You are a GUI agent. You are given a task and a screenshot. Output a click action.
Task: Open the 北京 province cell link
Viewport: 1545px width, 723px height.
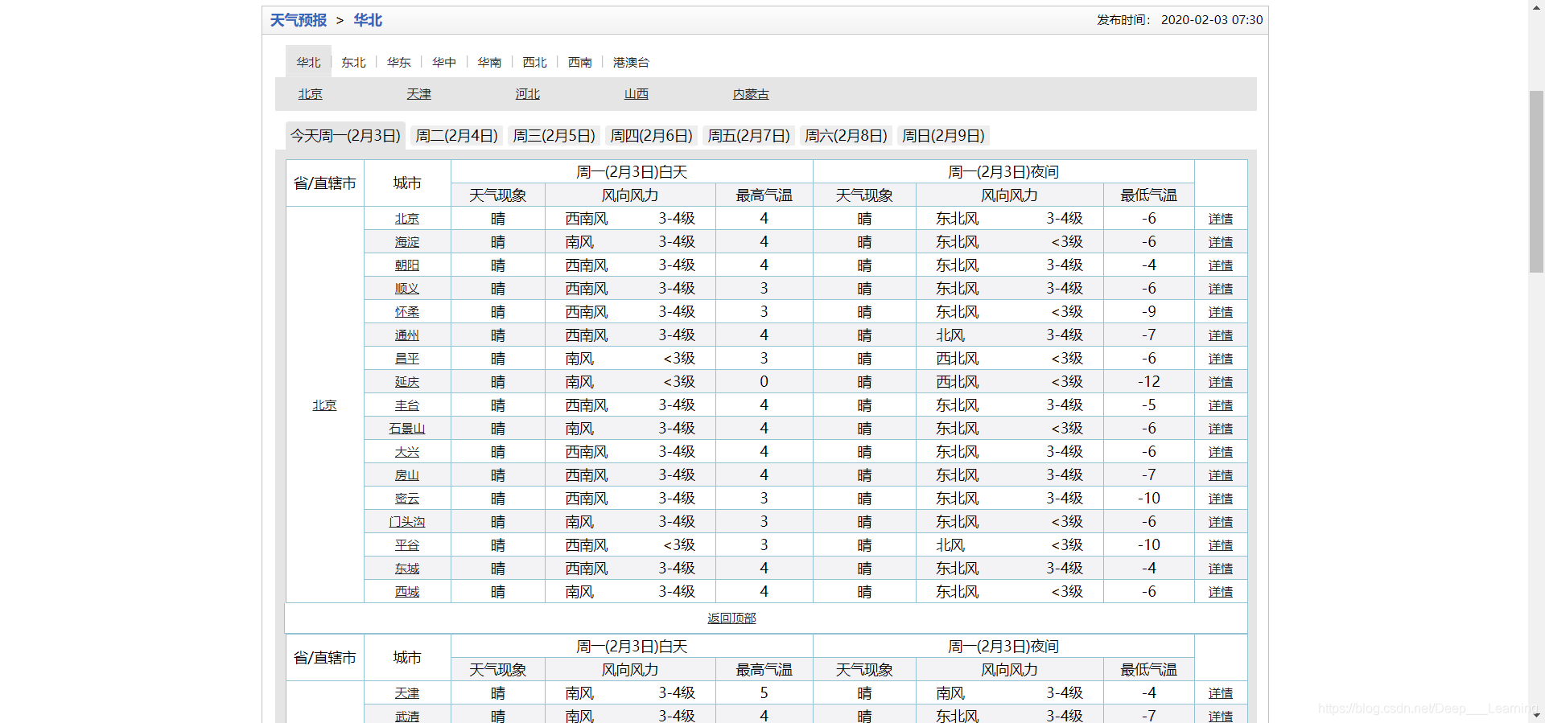(x=324, y=405)
